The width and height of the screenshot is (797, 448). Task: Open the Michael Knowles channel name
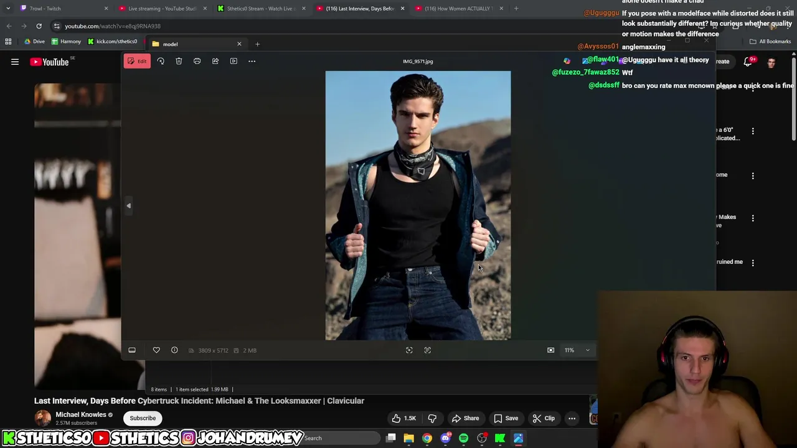[81, 414]
